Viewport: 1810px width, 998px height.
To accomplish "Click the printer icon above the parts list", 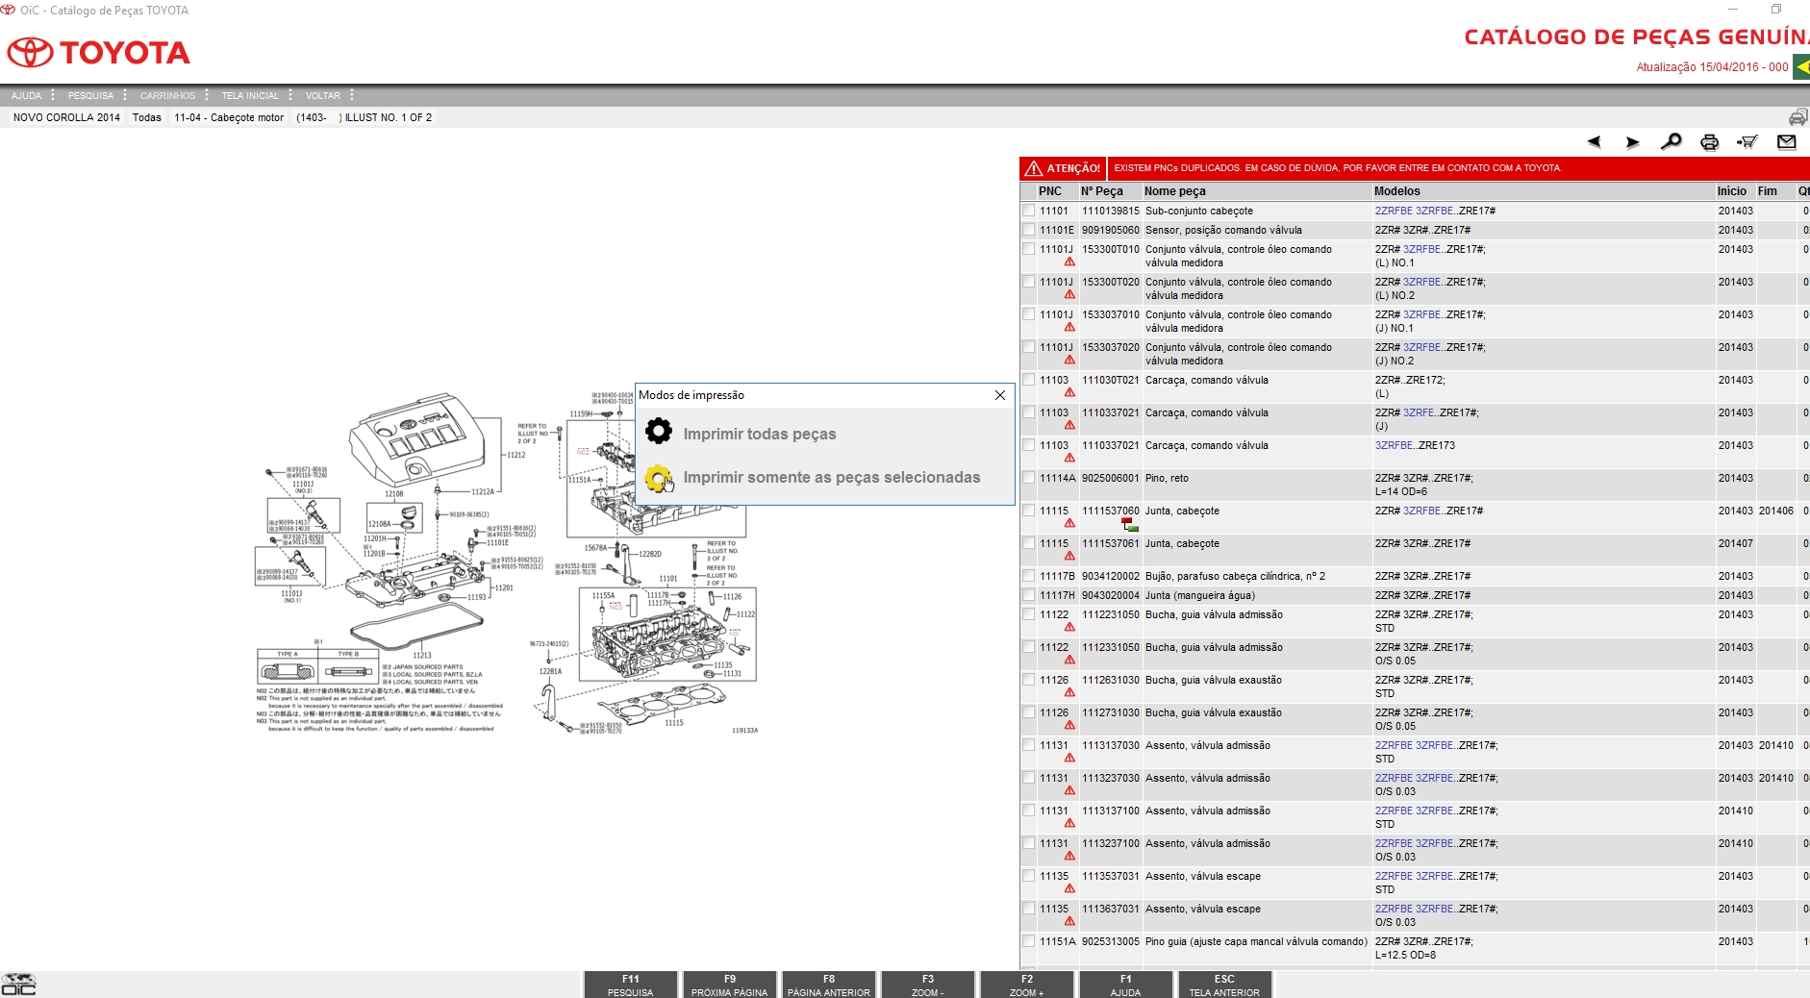I will [1710, 141].
